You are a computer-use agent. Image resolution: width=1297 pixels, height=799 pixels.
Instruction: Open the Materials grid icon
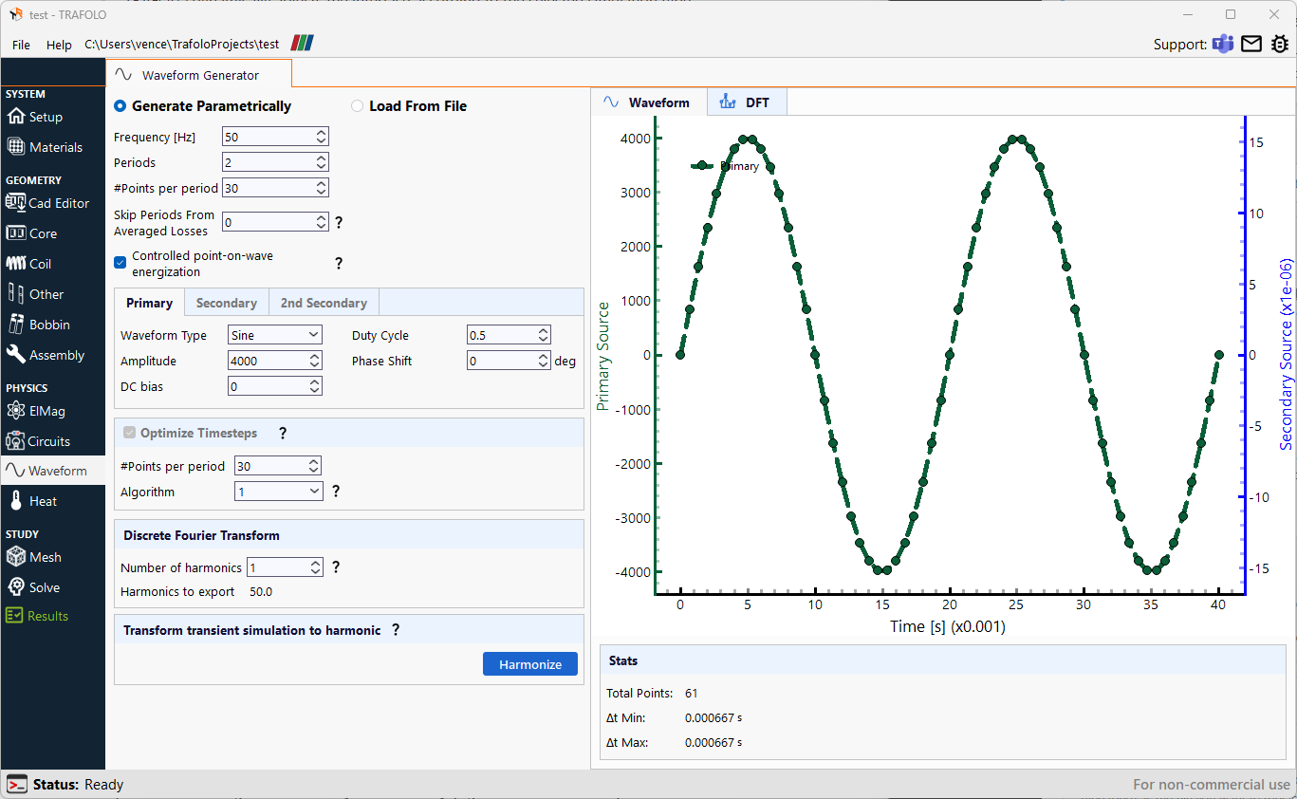point(16,147)
